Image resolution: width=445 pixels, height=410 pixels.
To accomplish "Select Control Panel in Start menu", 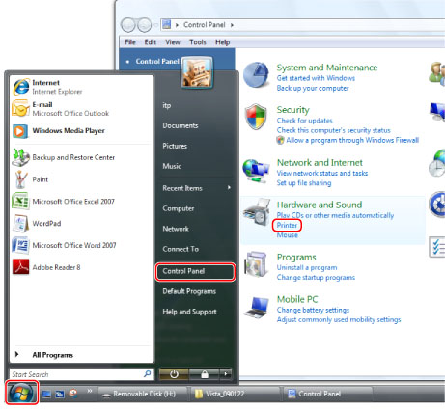I will click(195, 271).
